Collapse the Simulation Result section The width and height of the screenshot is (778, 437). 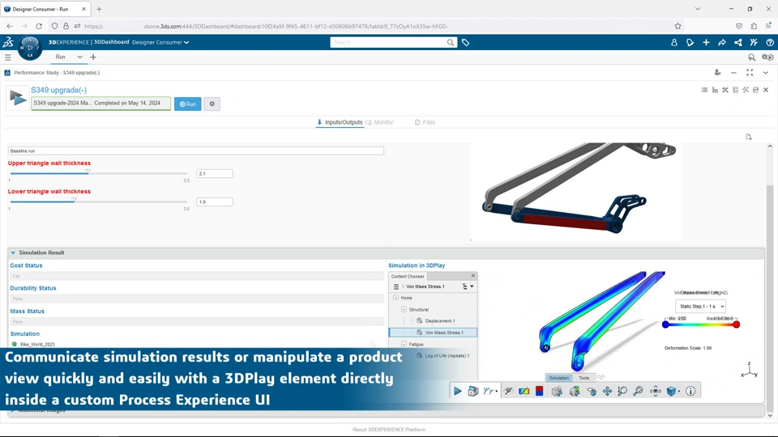pyautogui.click(x=13, y=252)
